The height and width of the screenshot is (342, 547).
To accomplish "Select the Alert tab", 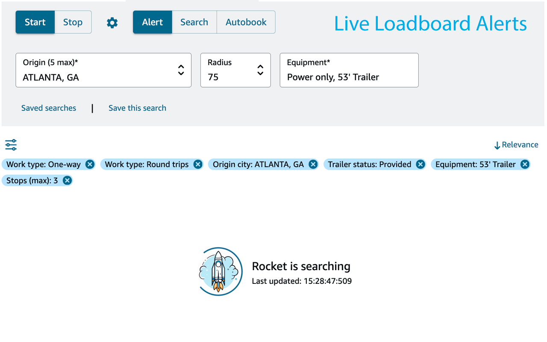I will tap(152, 22).
